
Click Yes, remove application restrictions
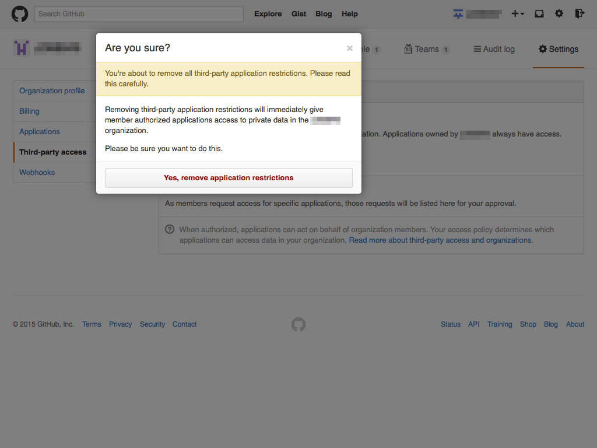pos(229,178)
